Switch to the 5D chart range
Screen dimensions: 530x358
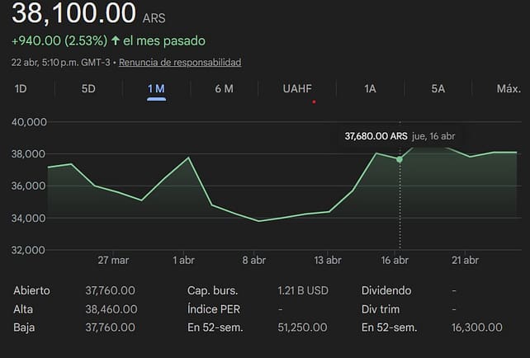pos(88,88)
